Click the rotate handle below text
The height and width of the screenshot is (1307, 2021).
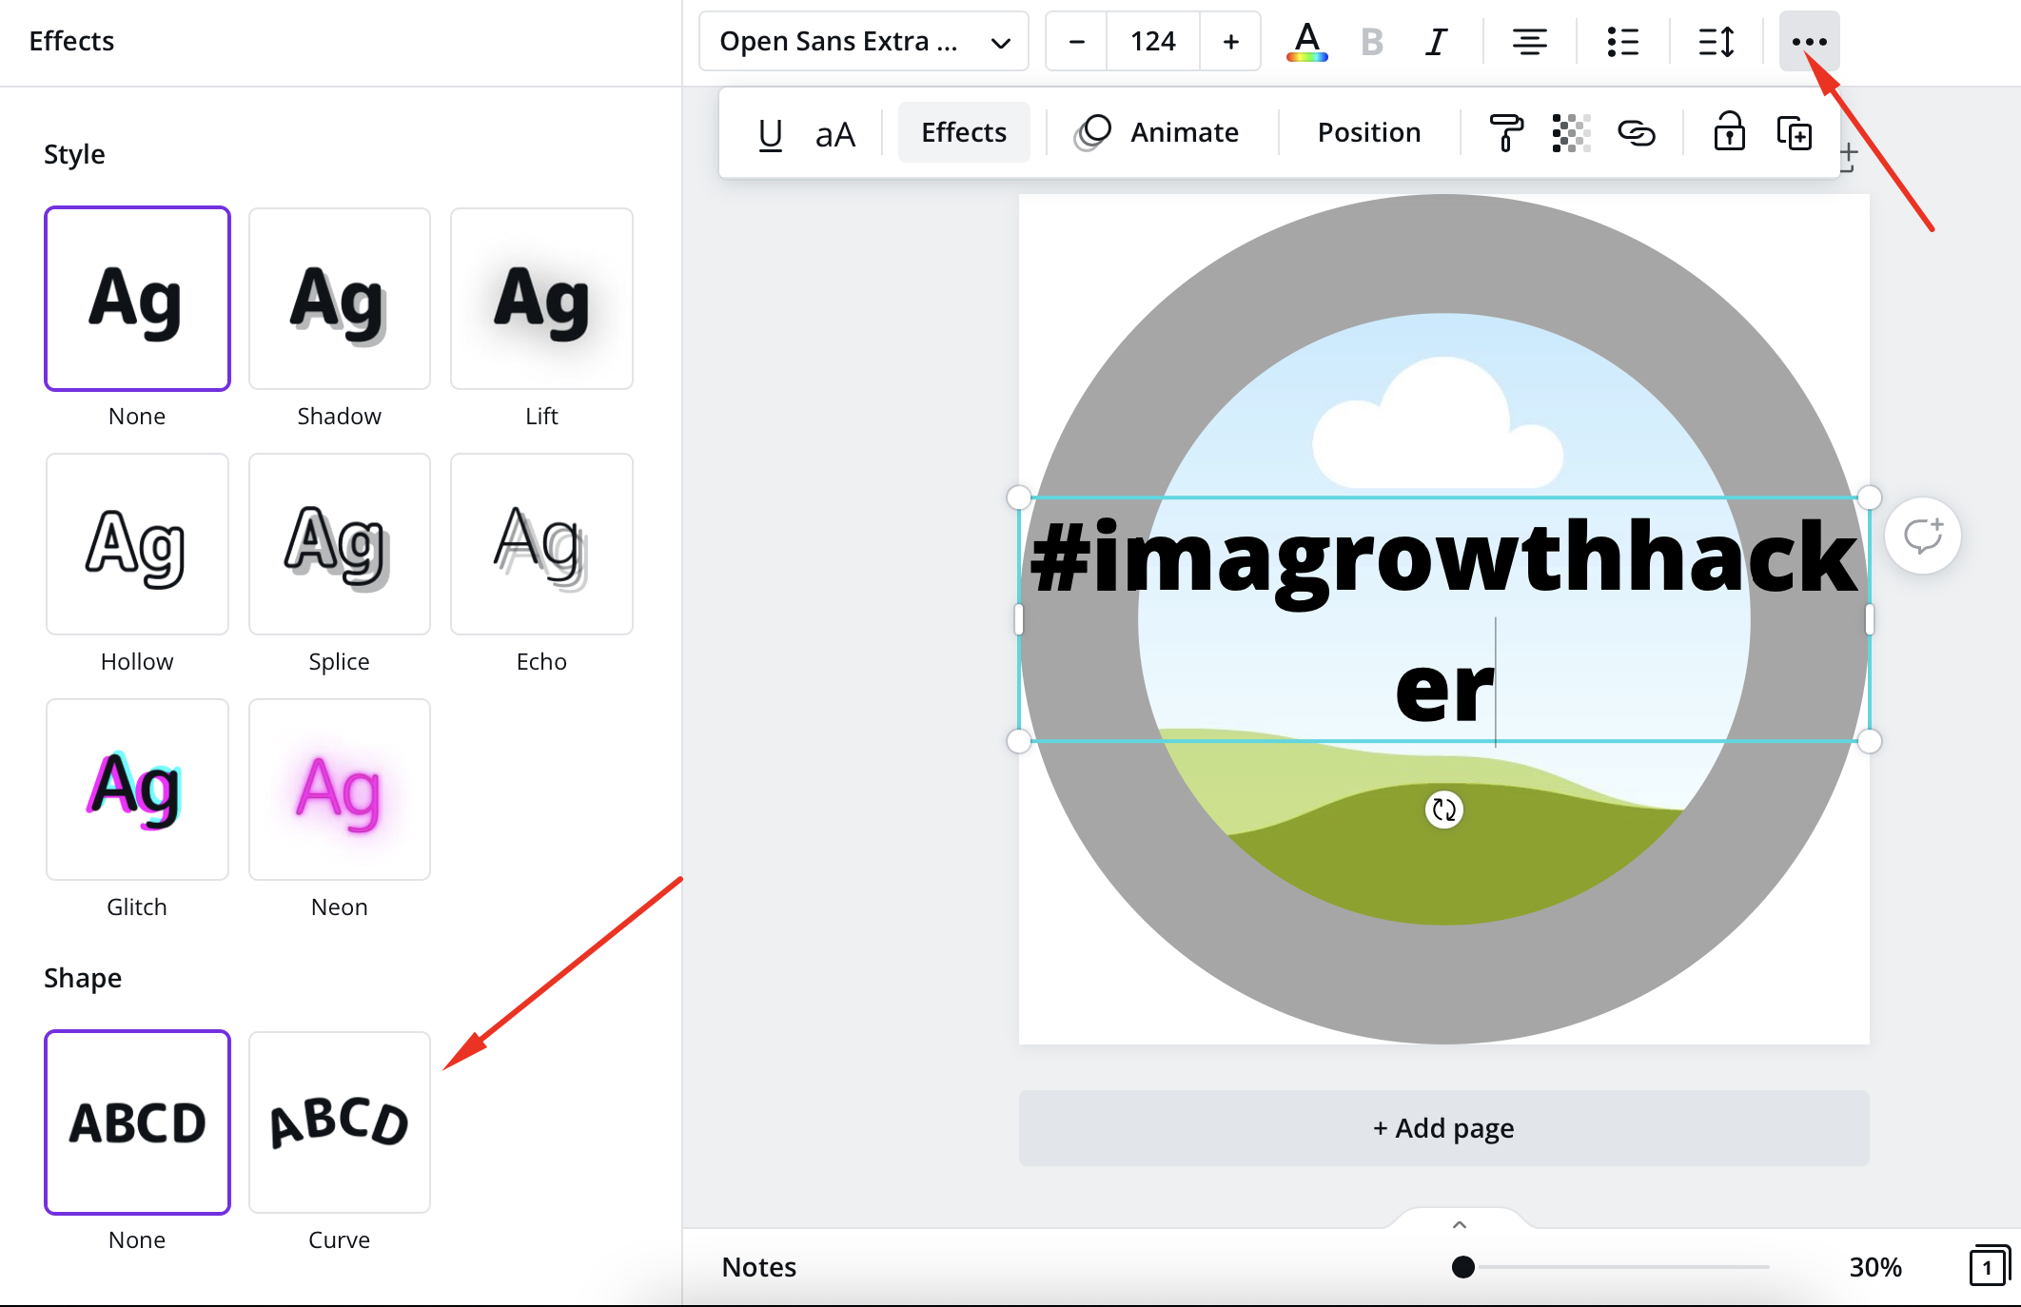pyautogui.click(x=1444, y=810)
